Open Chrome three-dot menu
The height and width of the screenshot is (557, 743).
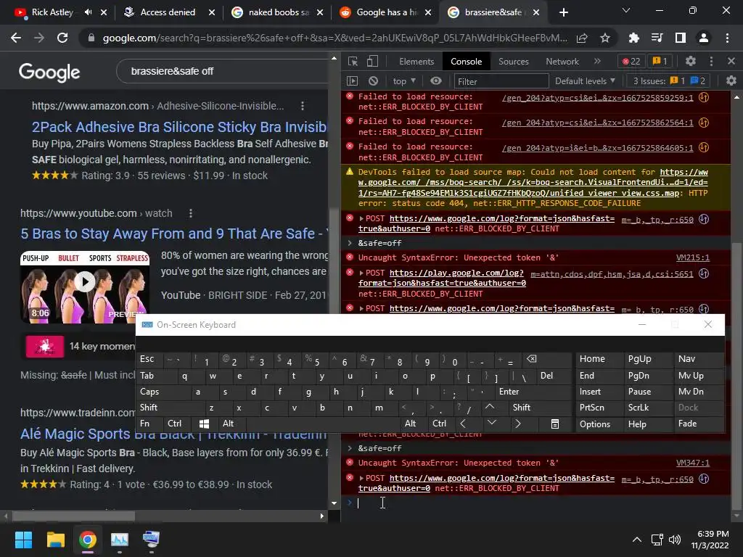[727, 38]
